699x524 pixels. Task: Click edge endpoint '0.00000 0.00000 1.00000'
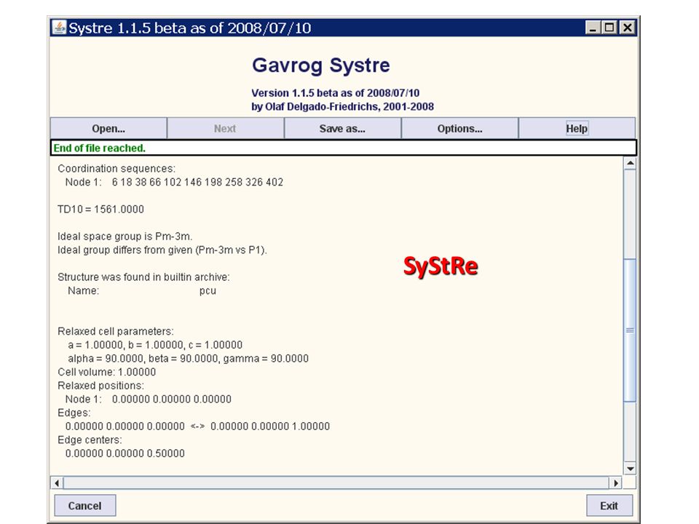coord(270,426)
